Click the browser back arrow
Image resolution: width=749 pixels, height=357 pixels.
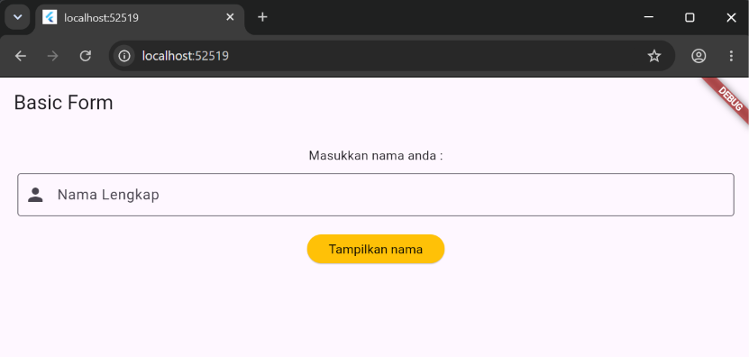tap(20, 56)
